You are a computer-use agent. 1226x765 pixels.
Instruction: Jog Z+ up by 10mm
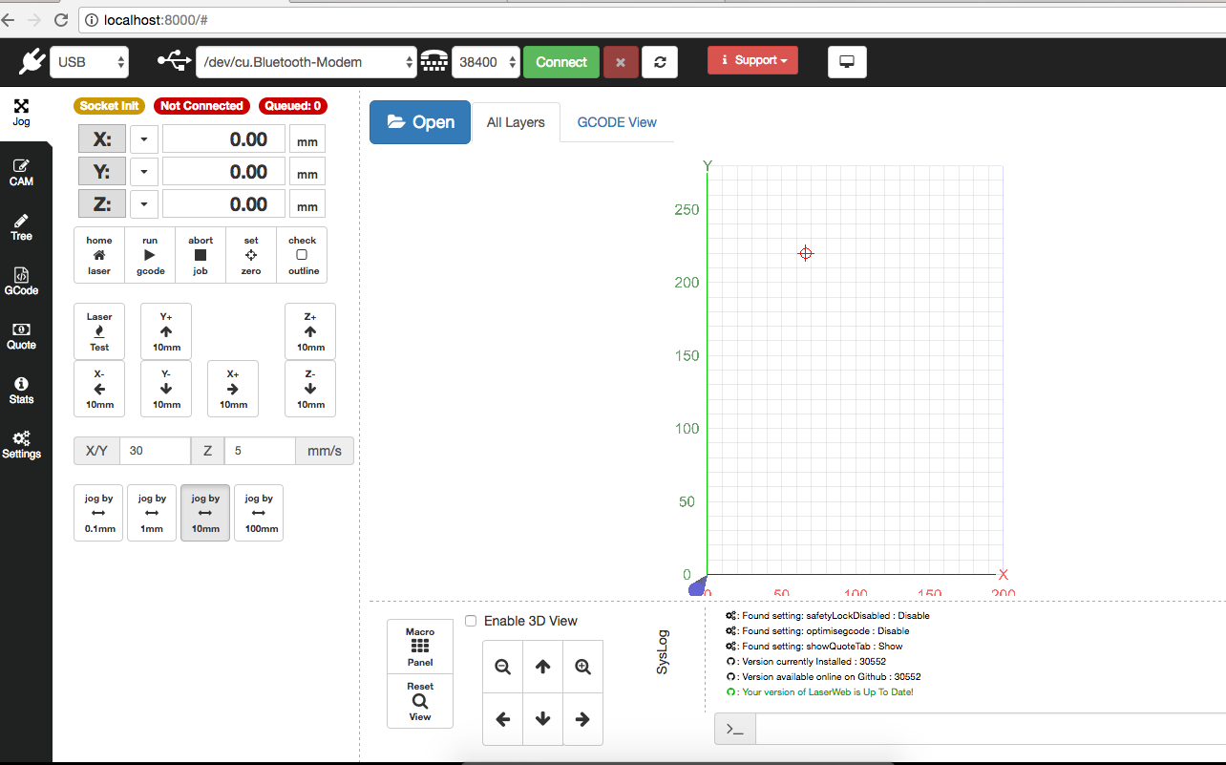(x=310, y=331)
